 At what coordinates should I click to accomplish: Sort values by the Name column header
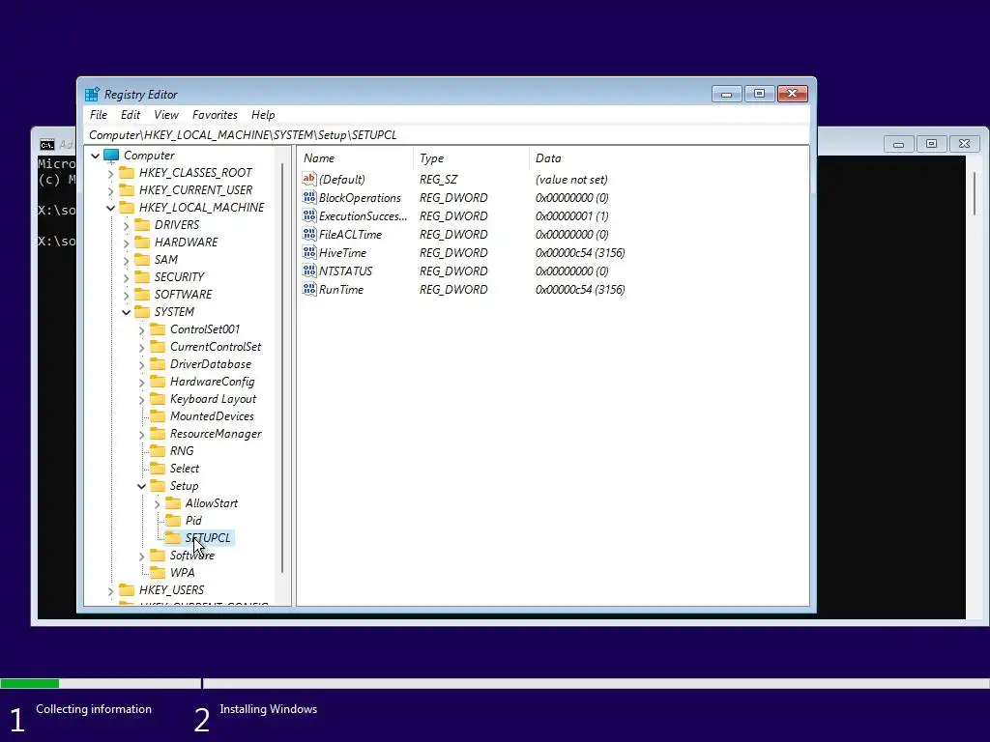click(355, 158)
